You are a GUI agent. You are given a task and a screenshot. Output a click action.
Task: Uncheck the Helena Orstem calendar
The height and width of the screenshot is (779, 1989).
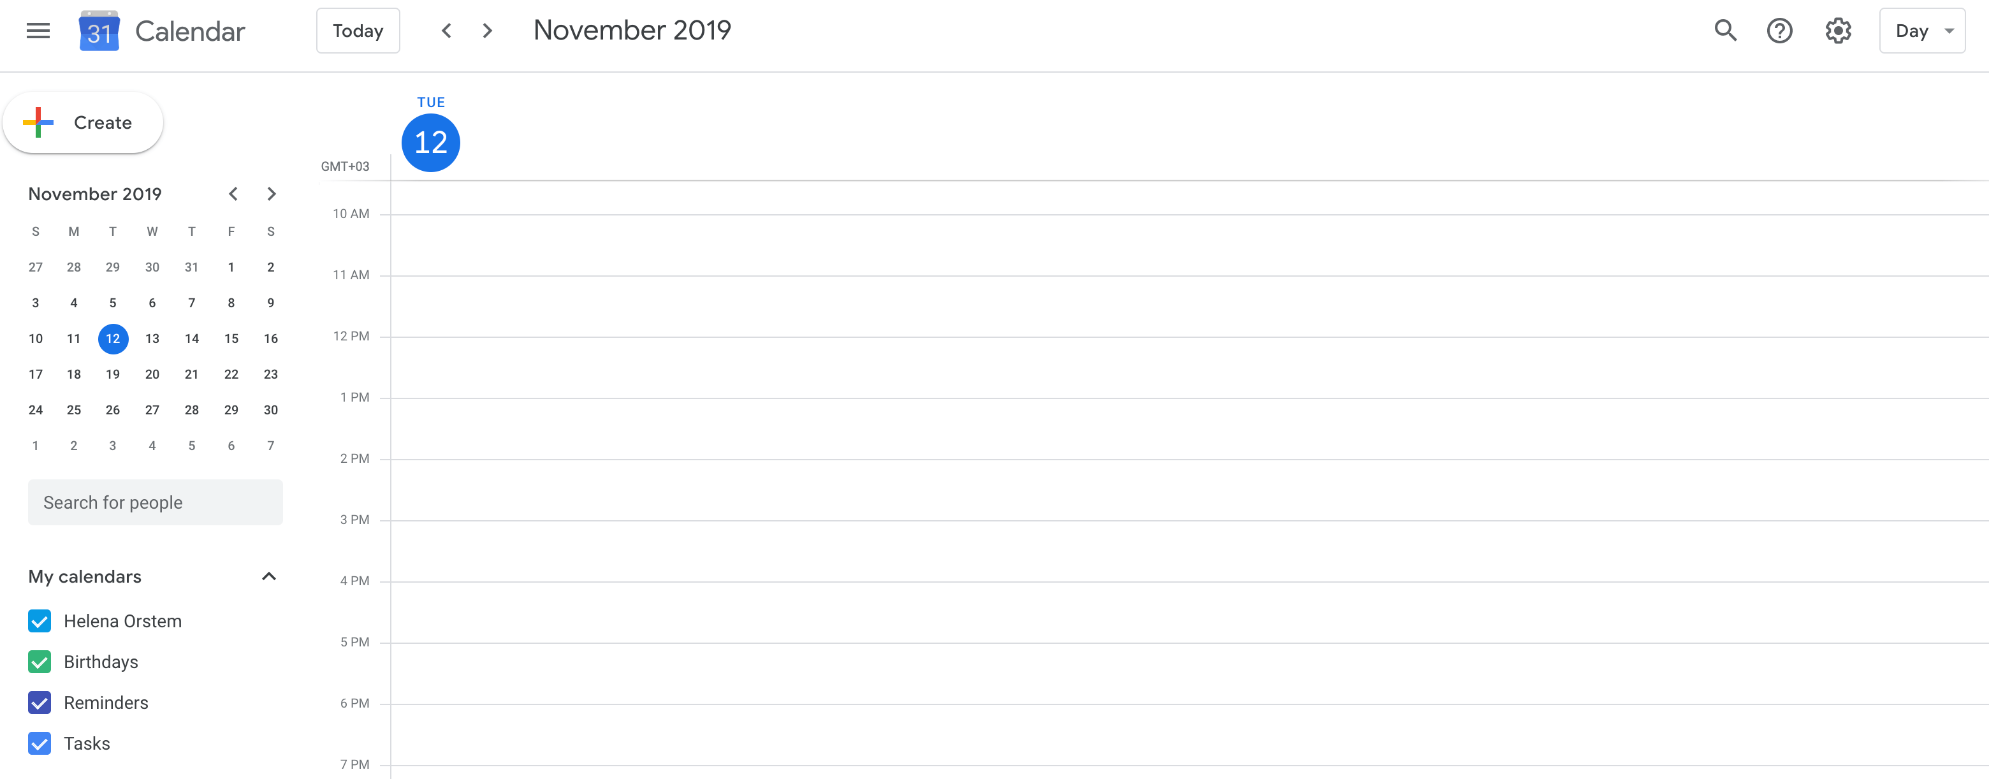[40, 622]
